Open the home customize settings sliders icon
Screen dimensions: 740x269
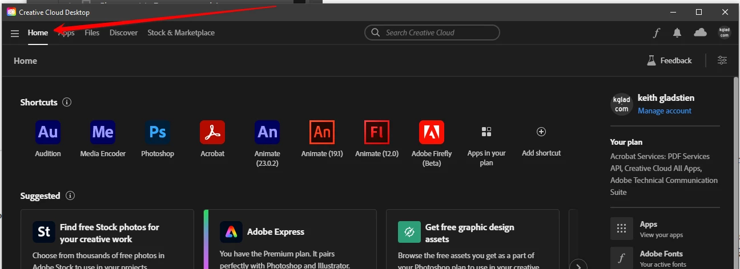coord(722,60)
